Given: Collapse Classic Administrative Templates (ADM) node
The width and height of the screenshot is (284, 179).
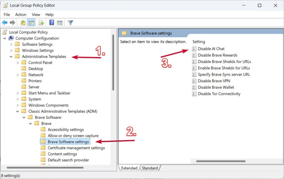Looking at the screenshot, I should 17,111.
